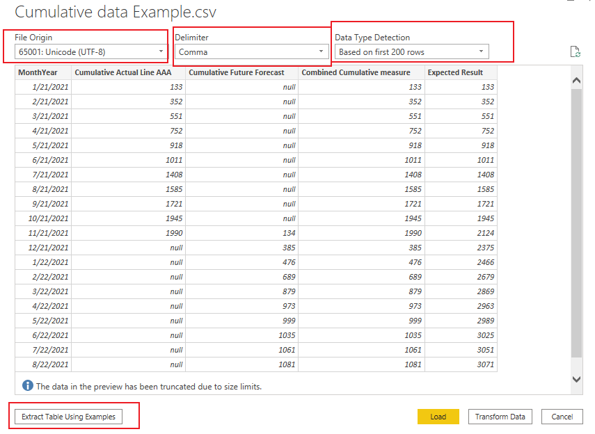Open the Data Type Detection dropdown
This screenshot has height=434, width=595.
(x=412, y=52)
